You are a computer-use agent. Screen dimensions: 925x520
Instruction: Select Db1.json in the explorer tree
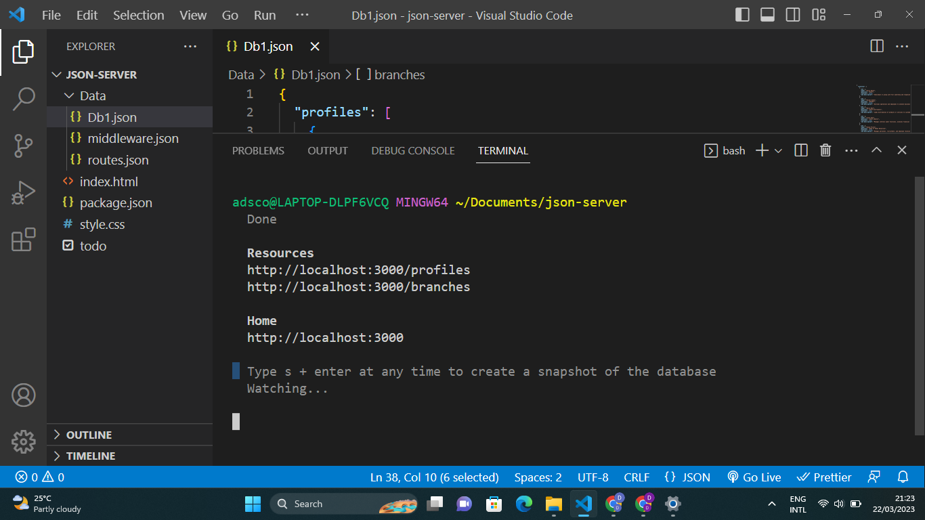coord(130,117)
